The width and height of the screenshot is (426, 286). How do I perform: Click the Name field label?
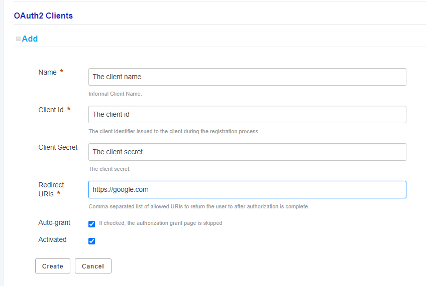pos(48,72)
